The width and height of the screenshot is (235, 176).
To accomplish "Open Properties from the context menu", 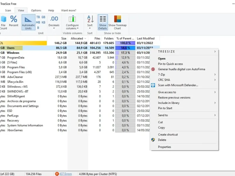I will point(184,147).
